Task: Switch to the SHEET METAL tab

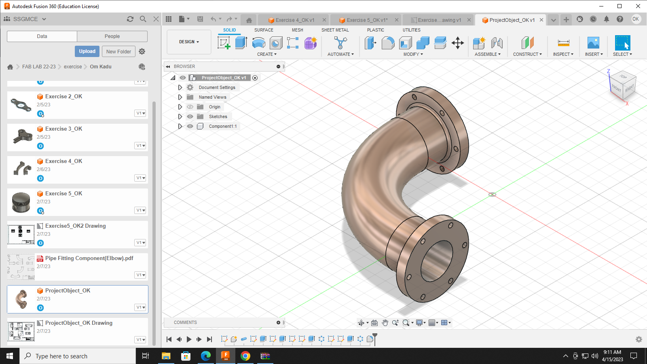Action: click(x=335, y=30)
